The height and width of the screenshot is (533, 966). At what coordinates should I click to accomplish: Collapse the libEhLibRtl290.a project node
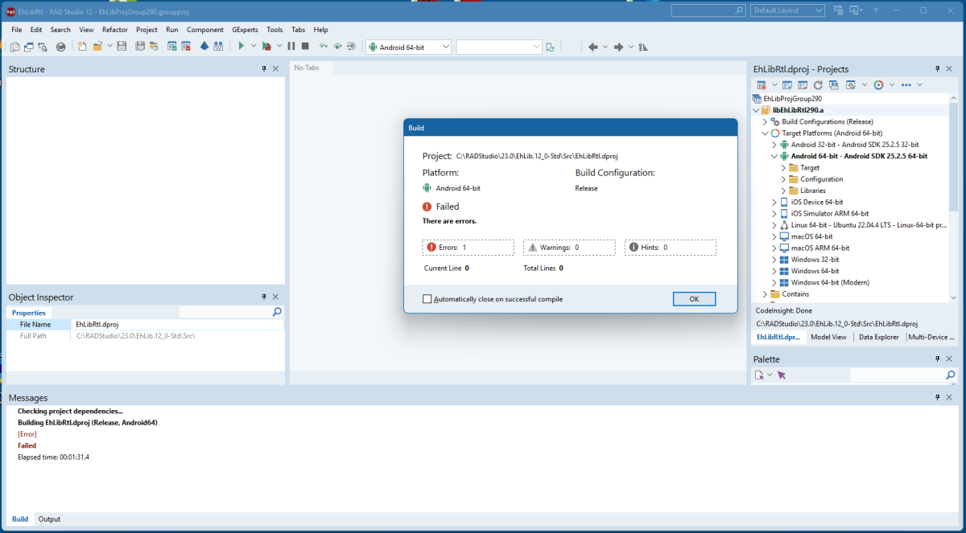(756, 110)
